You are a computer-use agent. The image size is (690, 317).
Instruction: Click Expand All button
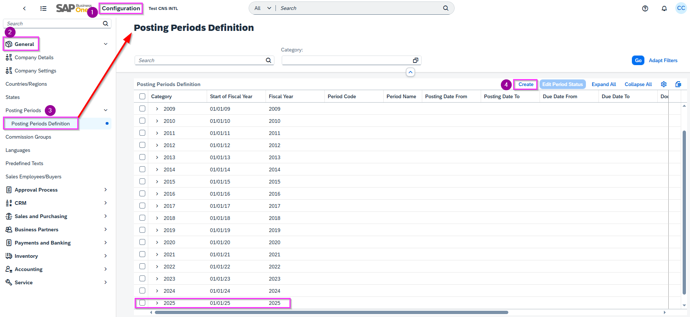(x=604, y=84)
